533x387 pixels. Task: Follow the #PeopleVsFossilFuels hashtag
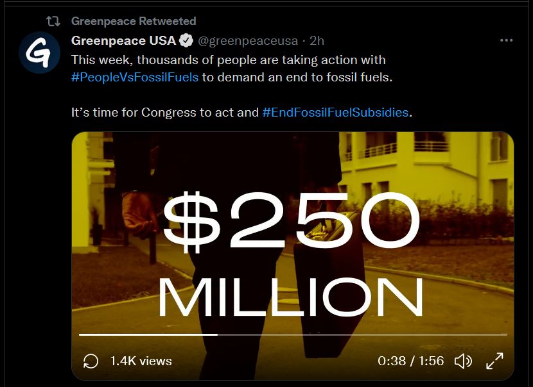(x=135, y=77)
